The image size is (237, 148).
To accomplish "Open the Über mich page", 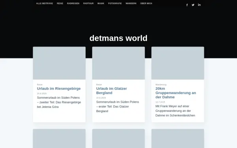I will coord(146,3).
